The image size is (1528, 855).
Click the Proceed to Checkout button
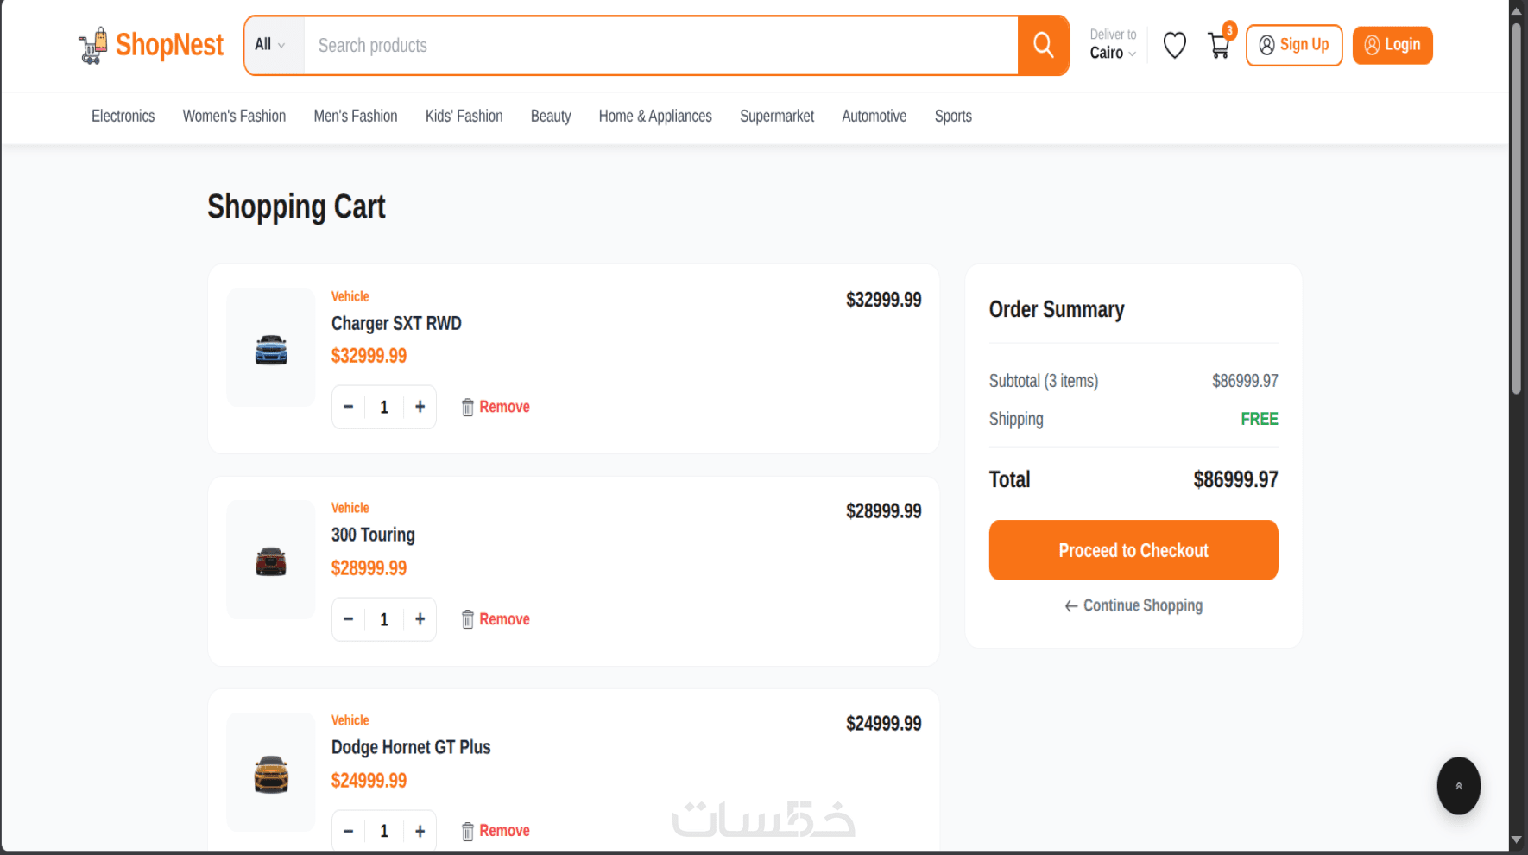(1133, 550)
